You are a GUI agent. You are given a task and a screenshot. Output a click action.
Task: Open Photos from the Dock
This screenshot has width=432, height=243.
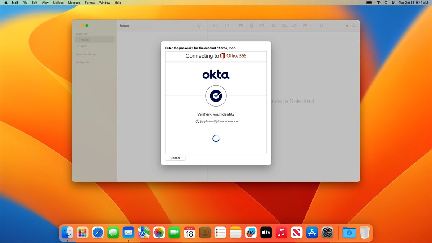159,233
